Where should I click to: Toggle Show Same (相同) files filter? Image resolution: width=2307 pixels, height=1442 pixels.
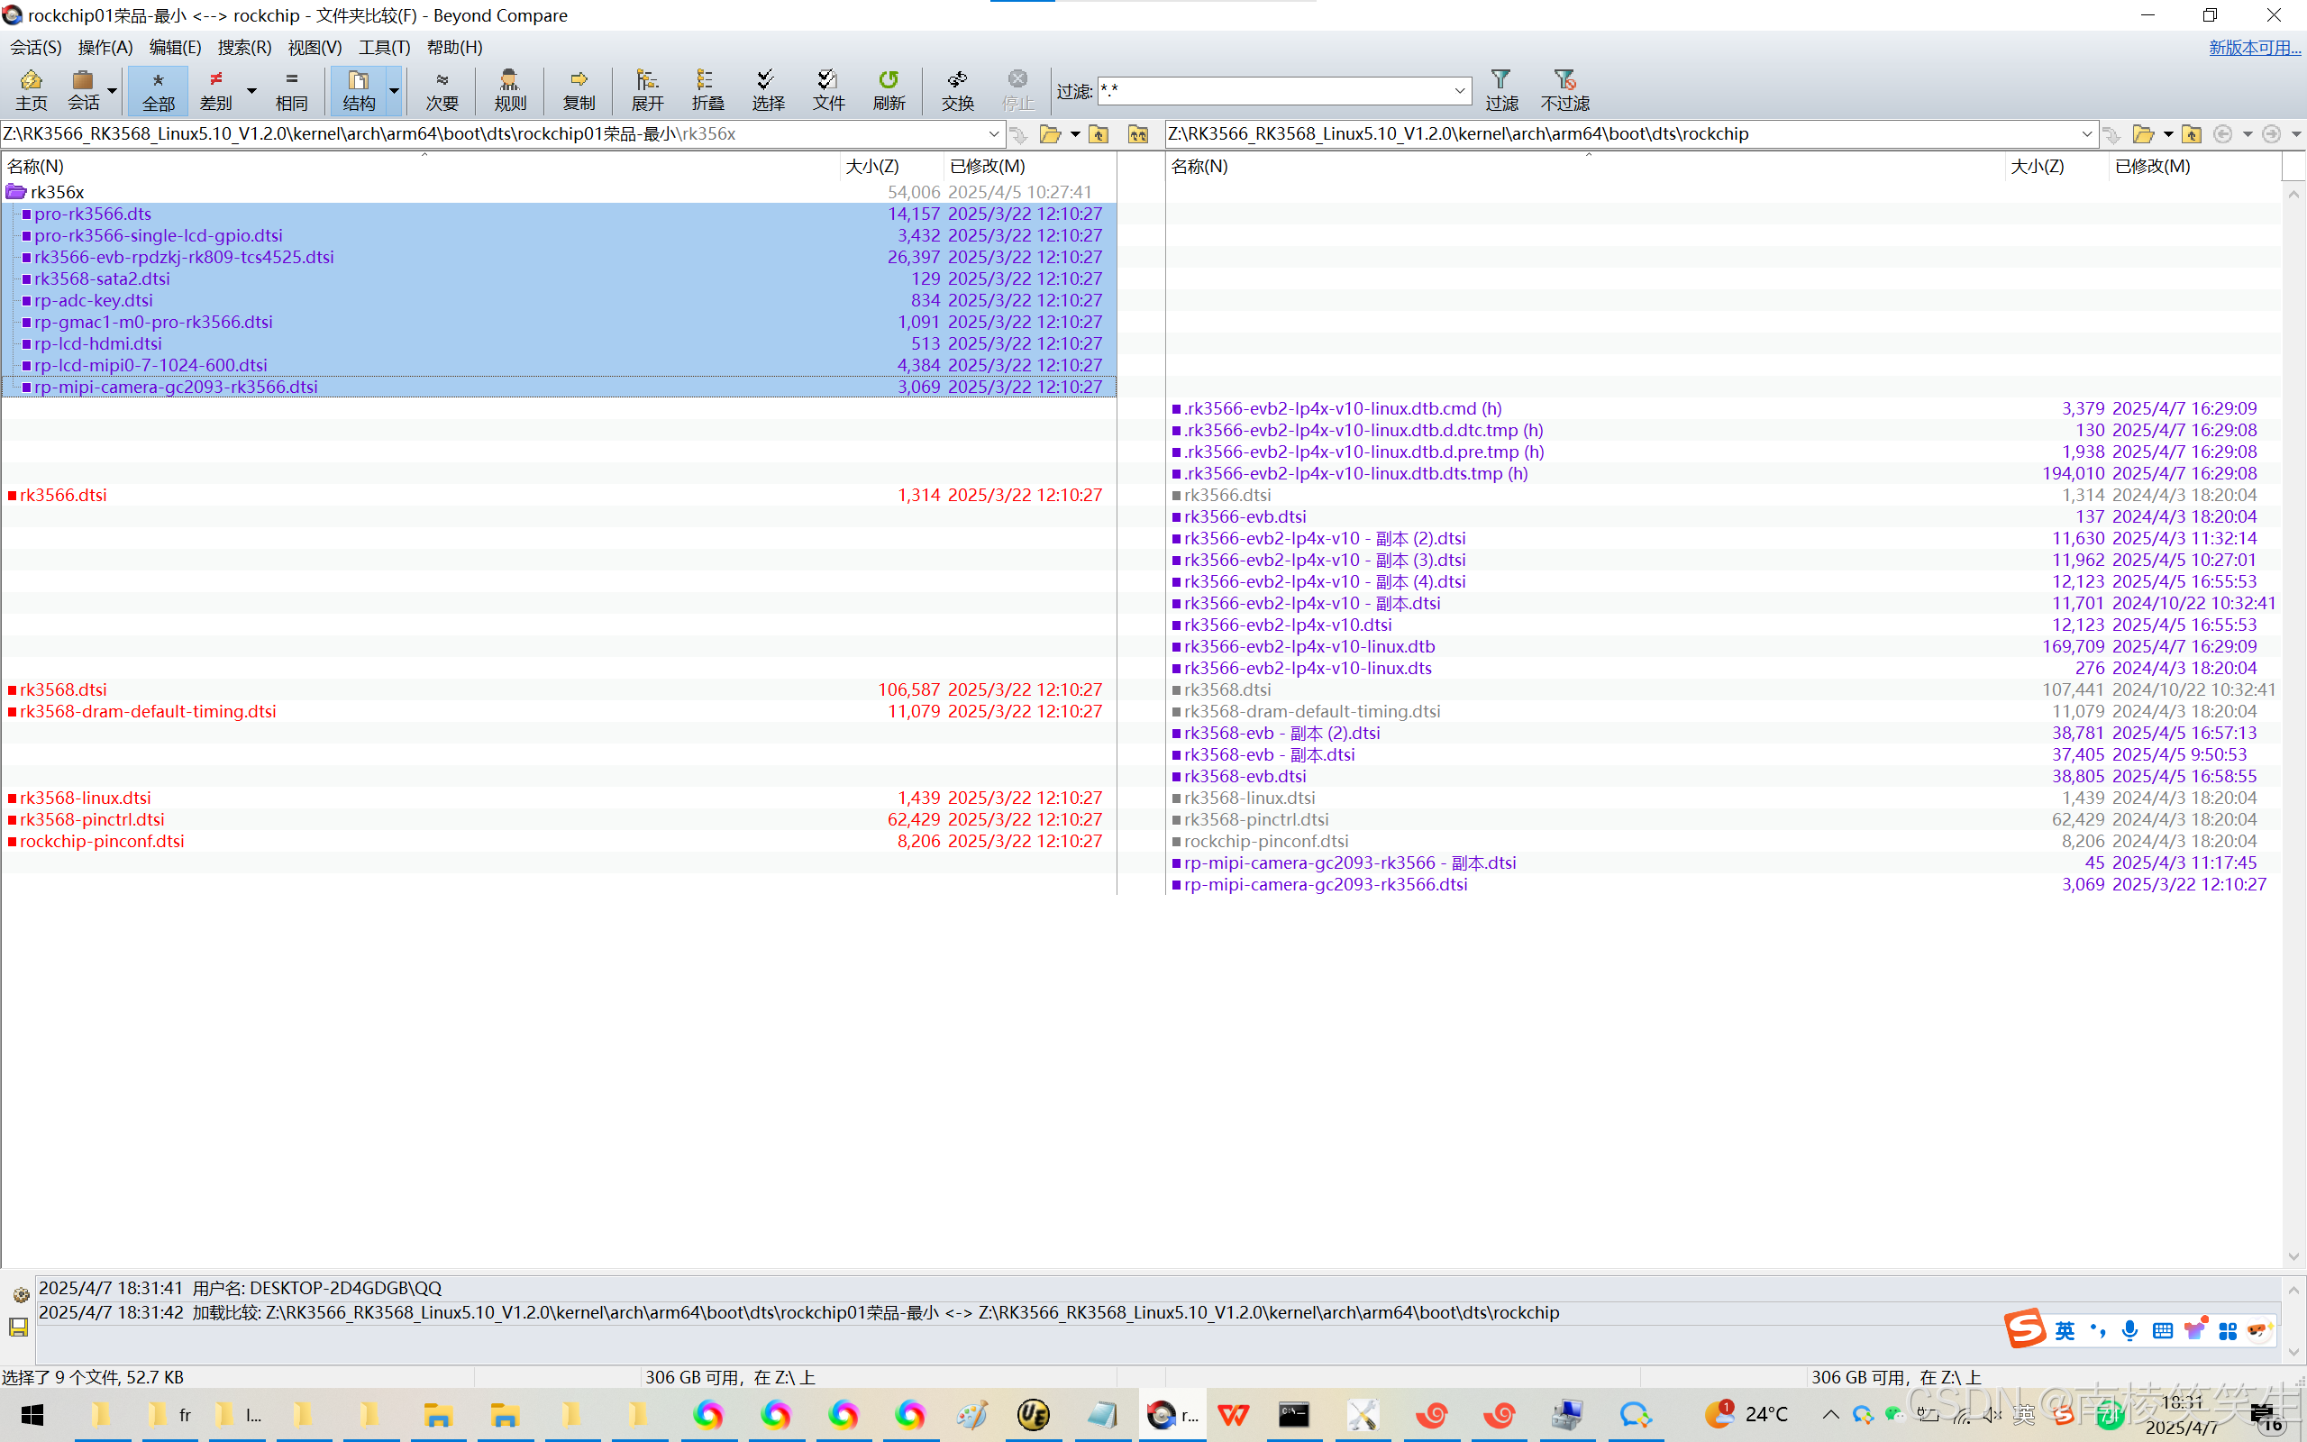point(292,89)
